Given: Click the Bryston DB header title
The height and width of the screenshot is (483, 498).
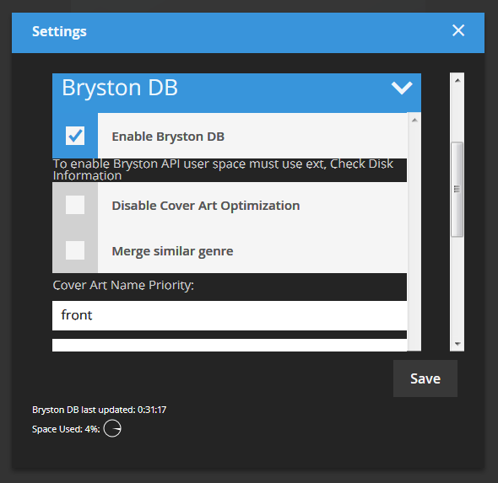Looking at the screenshot, I should (120, 88).
